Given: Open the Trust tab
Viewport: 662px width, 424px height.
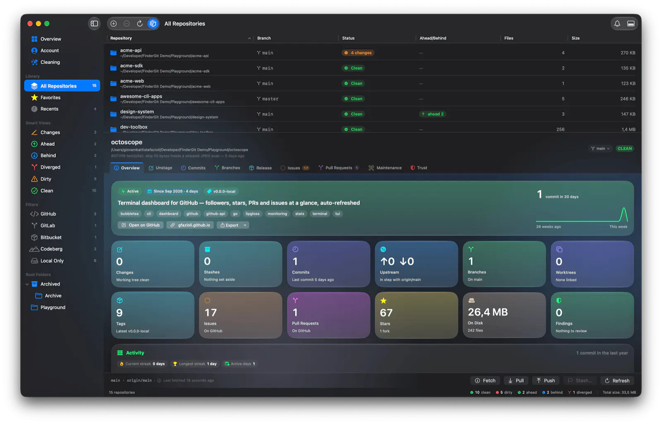Looking at the screenshot, I should [x=419, y=168].
